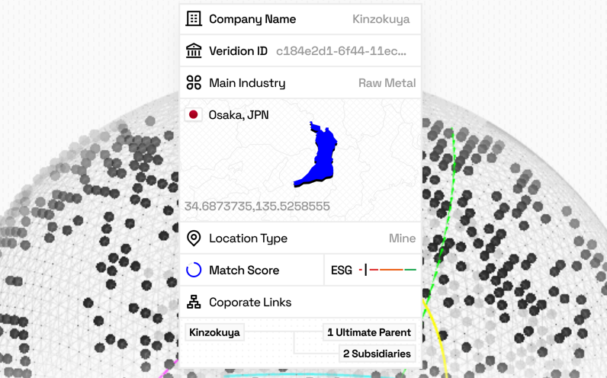The image size is (607, 378).
Task: Select the Kinzokuya node in corporate links
Action: [214, 332]
